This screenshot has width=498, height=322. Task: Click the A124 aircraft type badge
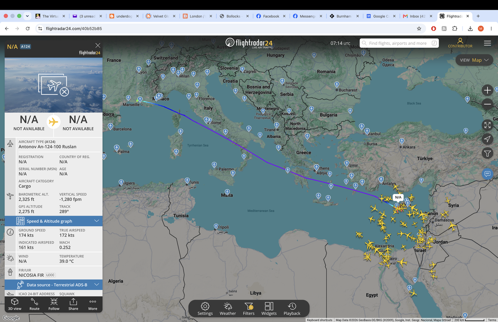tap(25, 47)
